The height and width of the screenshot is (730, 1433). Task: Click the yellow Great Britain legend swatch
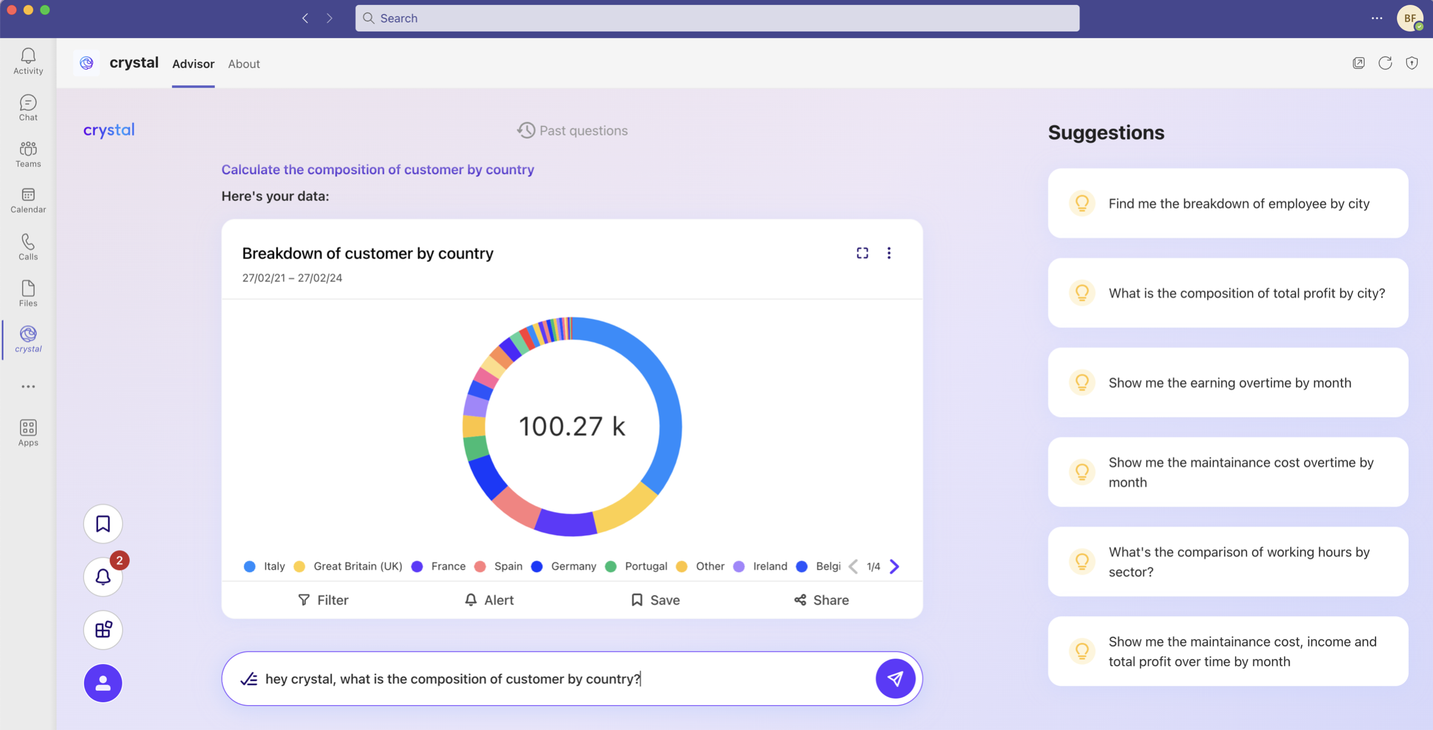[x=299, y=566]
